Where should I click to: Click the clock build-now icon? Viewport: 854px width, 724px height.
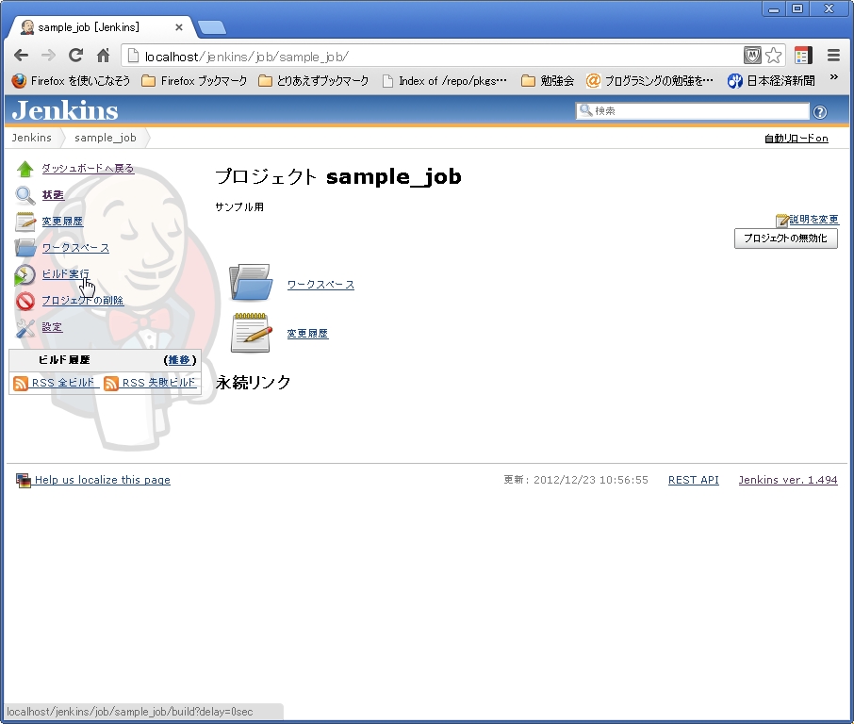tap(25, 274)
